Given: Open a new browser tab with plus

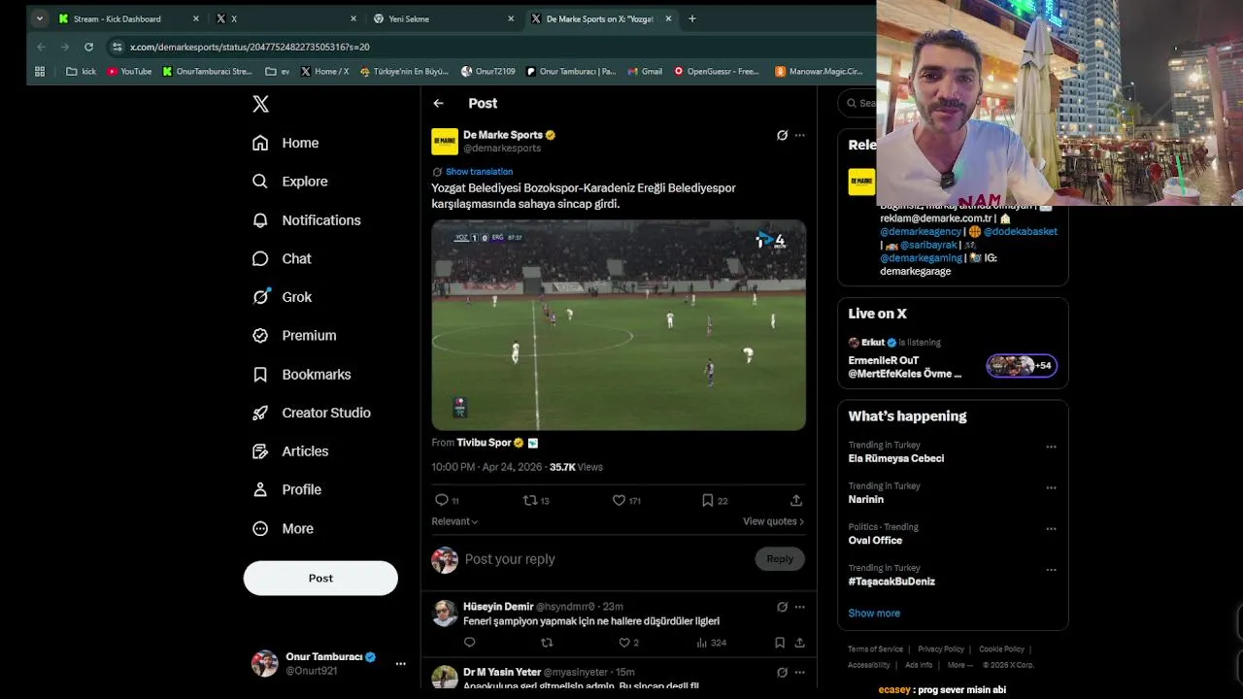Looking at the screenshot, I should (x=691, y=18).
